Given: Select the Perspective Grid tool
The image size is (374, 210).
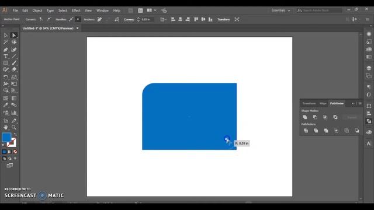Looking at the screenshot, I should 14,90.
